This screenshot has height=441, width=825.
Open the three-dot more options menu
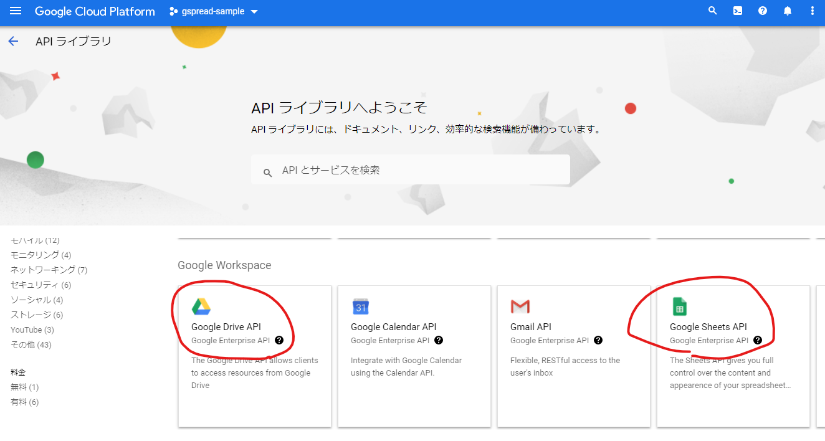tap(812, 11)
